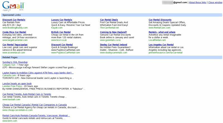Click the 'only $13.29 / day!' text

pos(12,25)
